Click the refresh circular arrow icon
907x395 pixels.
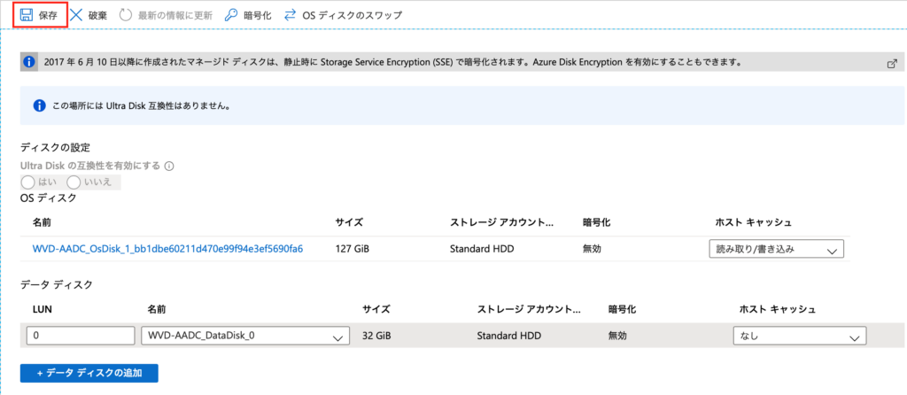126,15
